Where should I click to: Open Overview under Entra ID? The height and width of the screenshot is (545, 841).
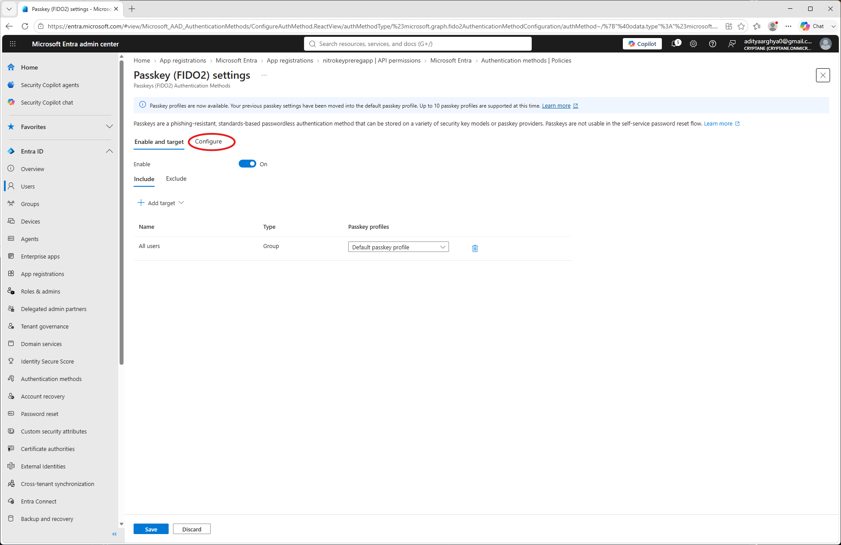(32, 169)
